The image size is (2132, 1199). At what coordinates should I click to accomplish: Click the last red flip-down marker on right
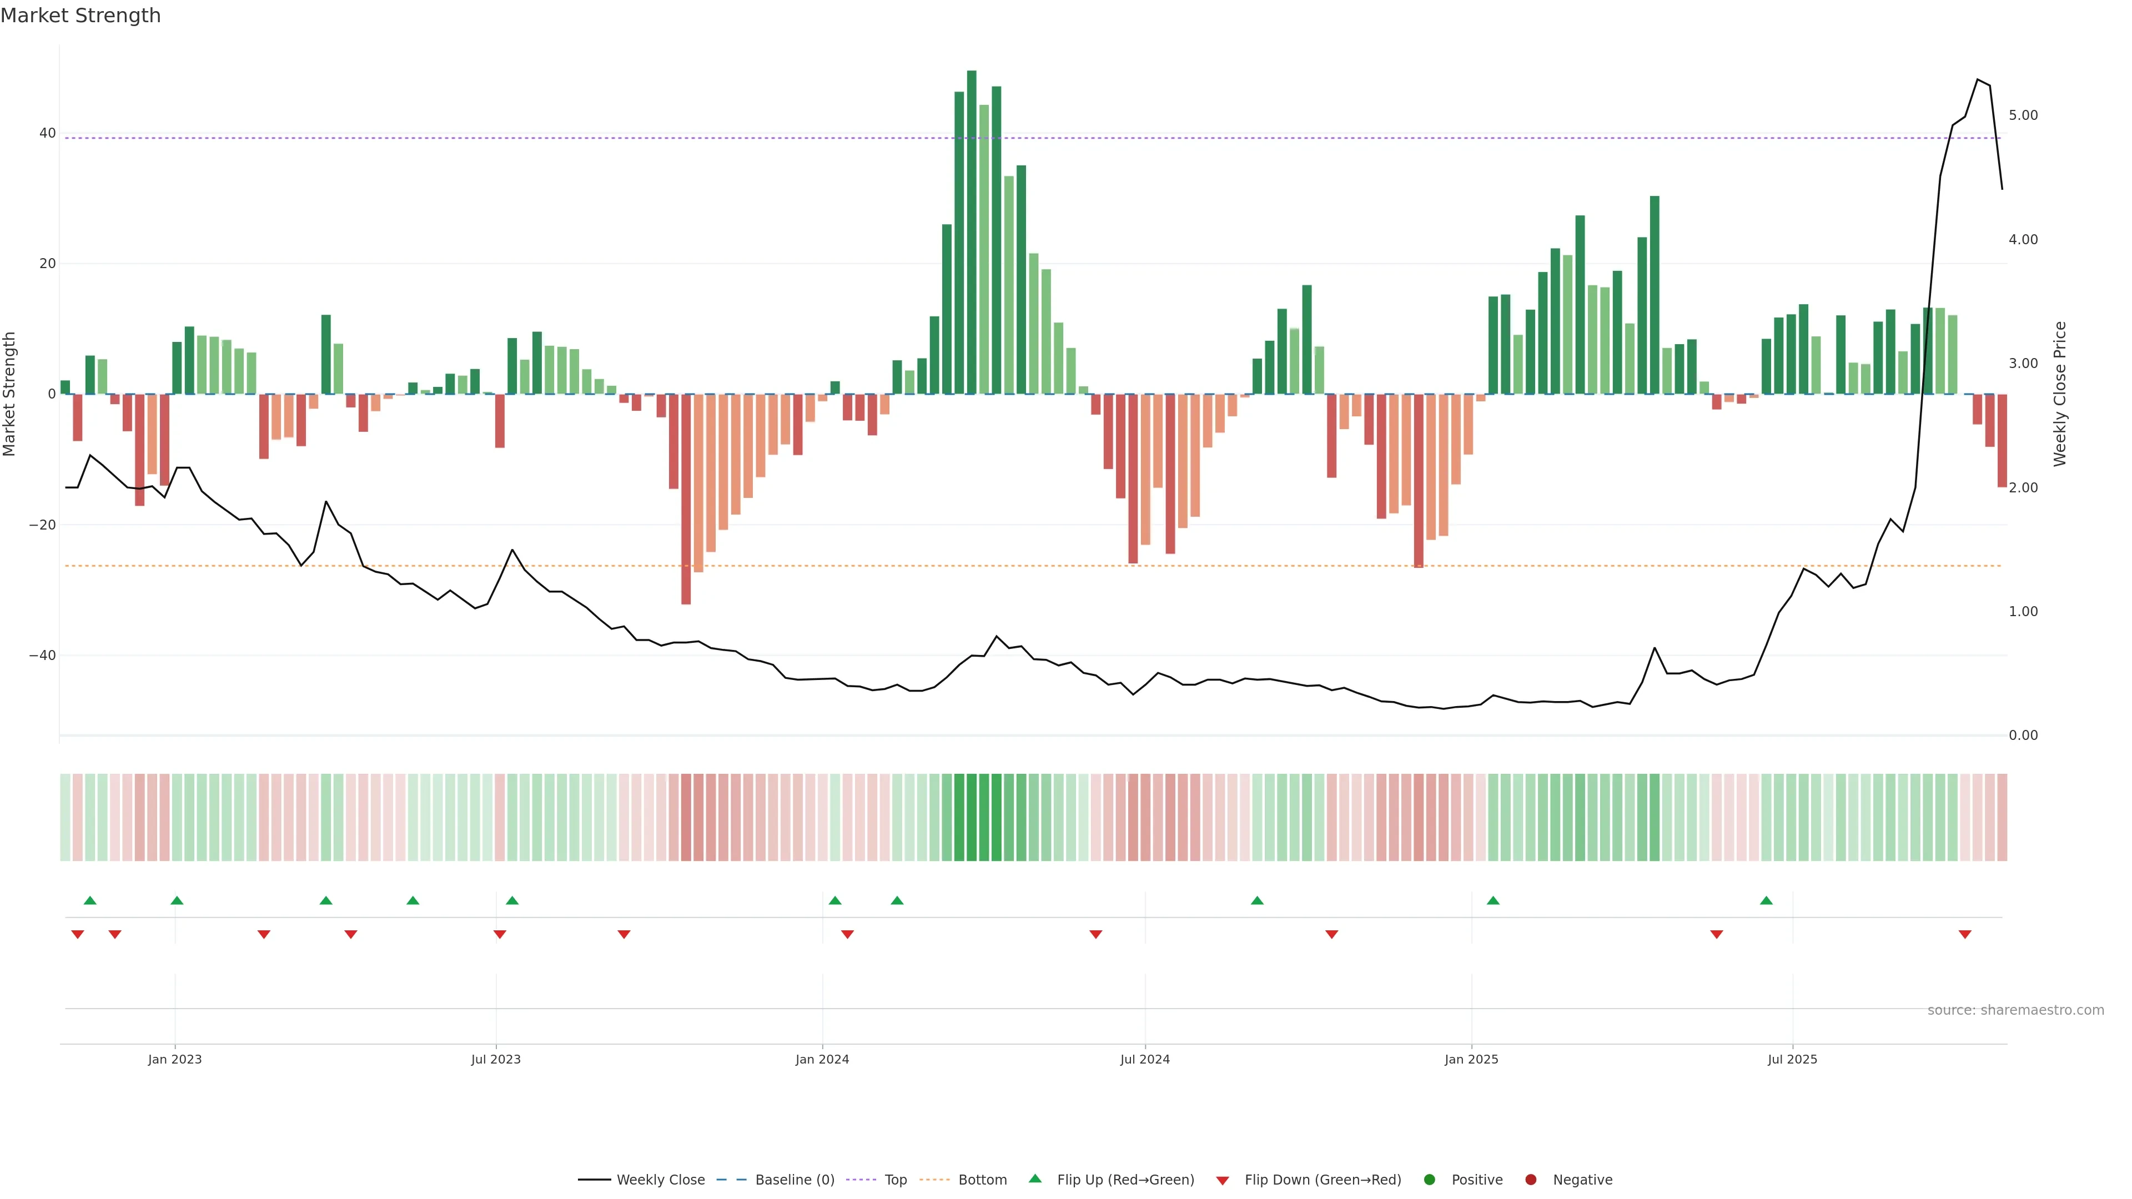click(x=1965, y=934)
